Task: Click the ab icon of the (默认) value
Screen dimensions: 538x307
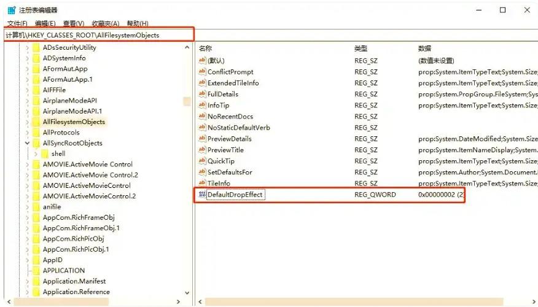Action: 202,60
